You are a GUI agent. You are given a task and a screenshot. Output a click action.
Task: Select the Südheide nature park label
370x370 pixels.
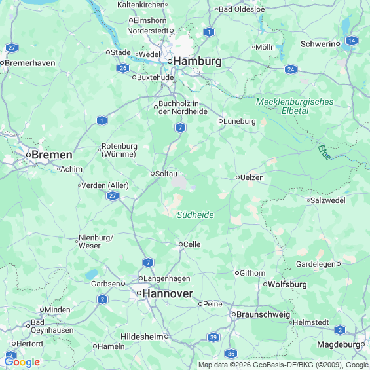195,215
